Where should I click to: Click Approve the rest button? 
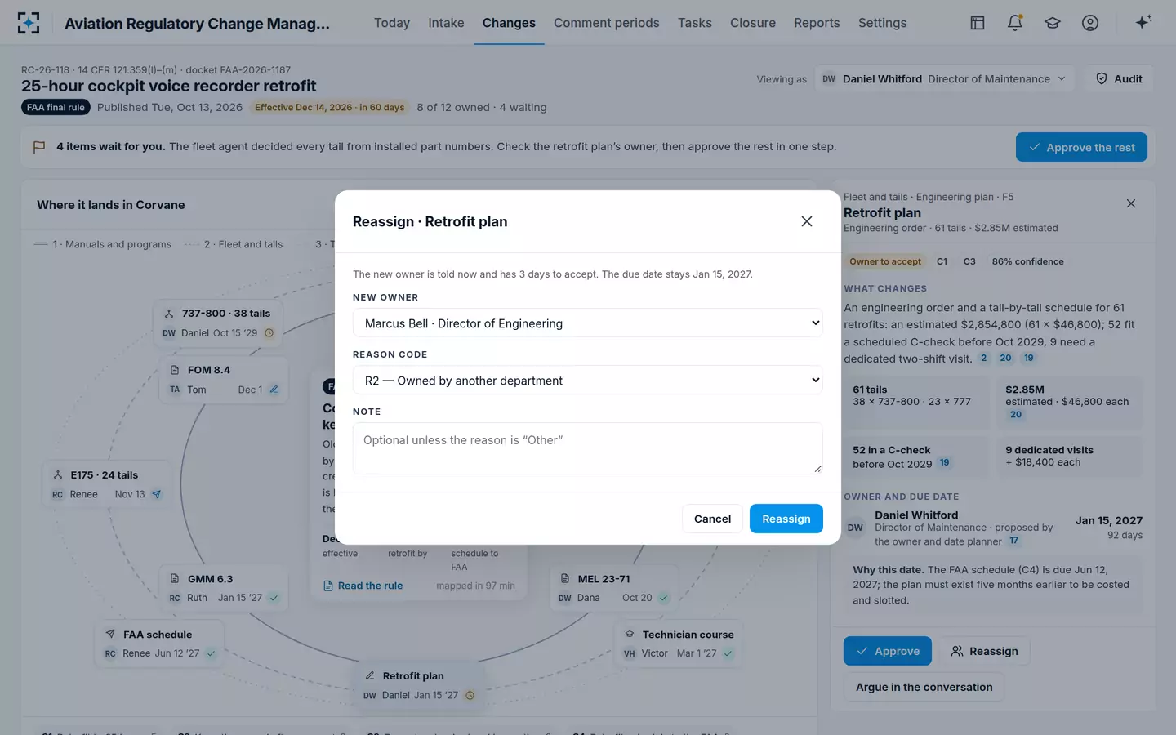[1081, 147]
